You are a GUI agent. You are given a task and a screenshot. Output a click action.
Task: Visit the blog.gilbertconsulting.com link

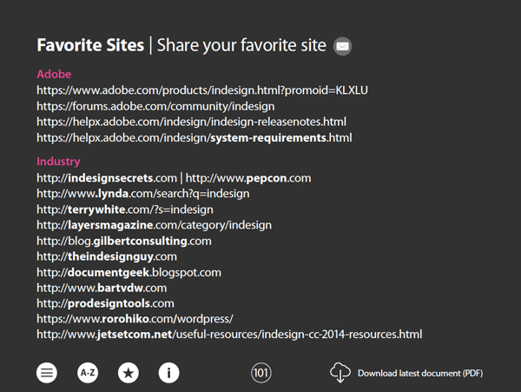click(124, 241)
